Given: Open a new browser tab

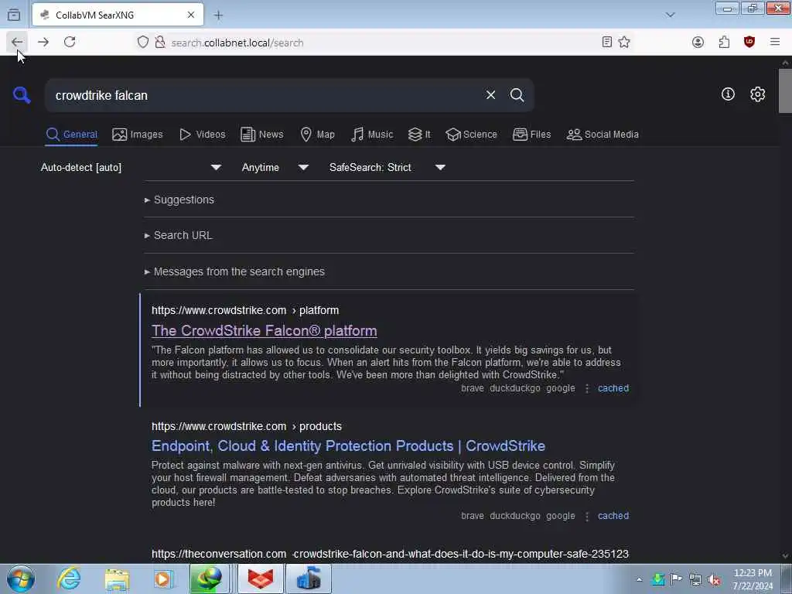Looking at the screenshot, I should click(218, 15).
